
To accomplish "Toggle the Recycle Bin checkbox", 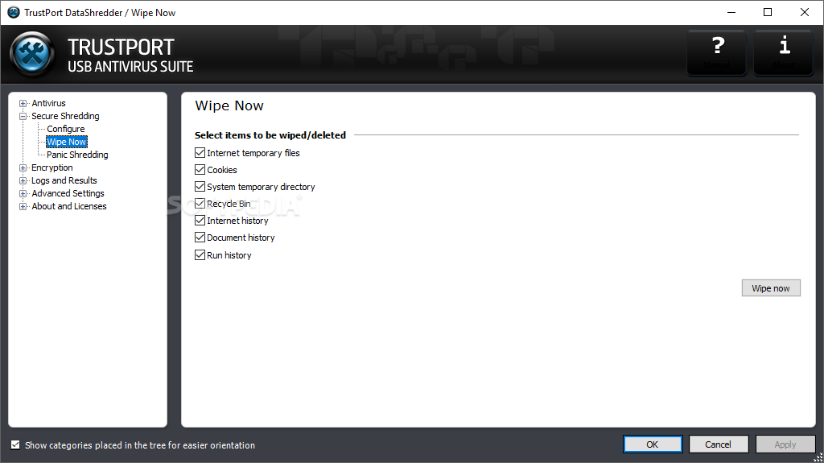I will (x=200, y=203).
